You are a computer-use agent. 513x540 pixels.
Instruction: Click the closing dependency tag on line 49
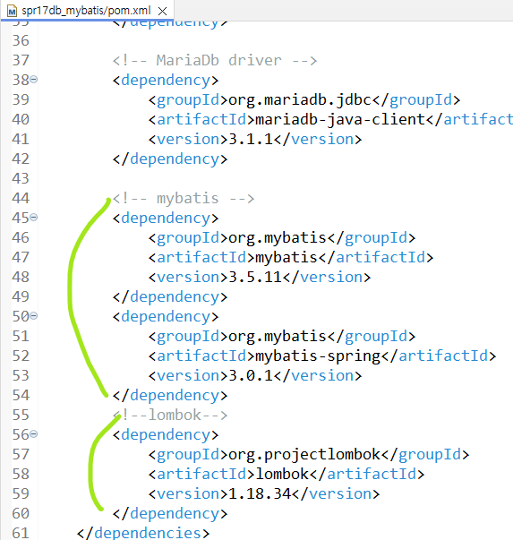pos(170,296)
